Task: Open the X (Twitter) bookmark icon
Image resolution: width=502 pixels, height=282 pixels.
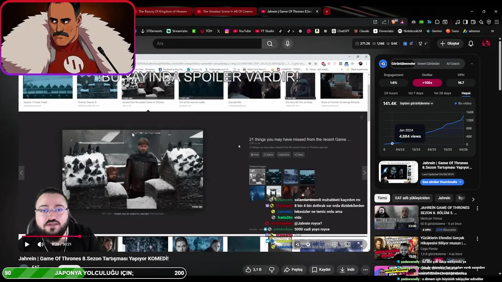Action: click(x=218, y=31)
